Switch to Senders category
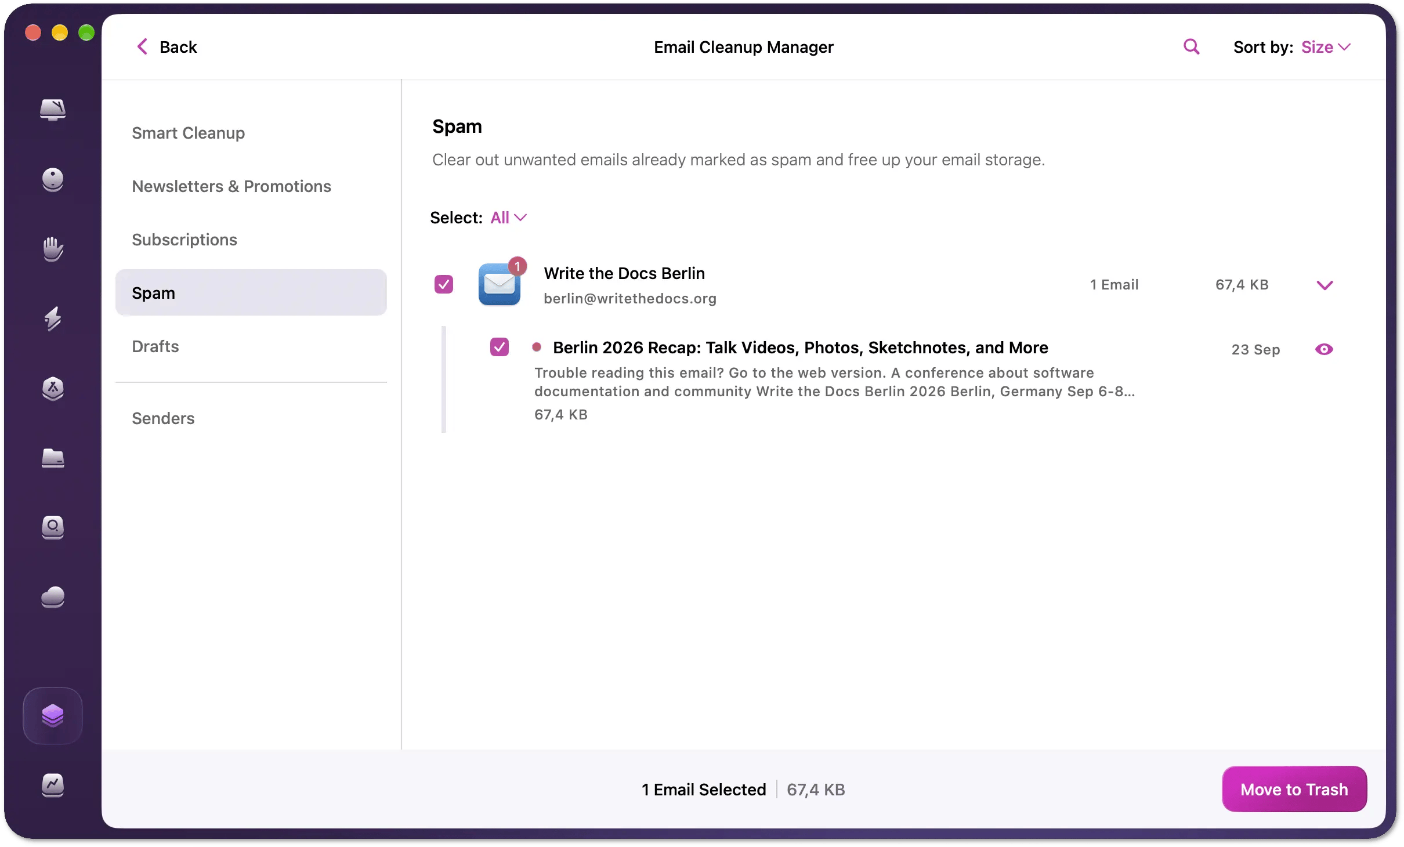The image size is (1404, 847). (251, 418)
